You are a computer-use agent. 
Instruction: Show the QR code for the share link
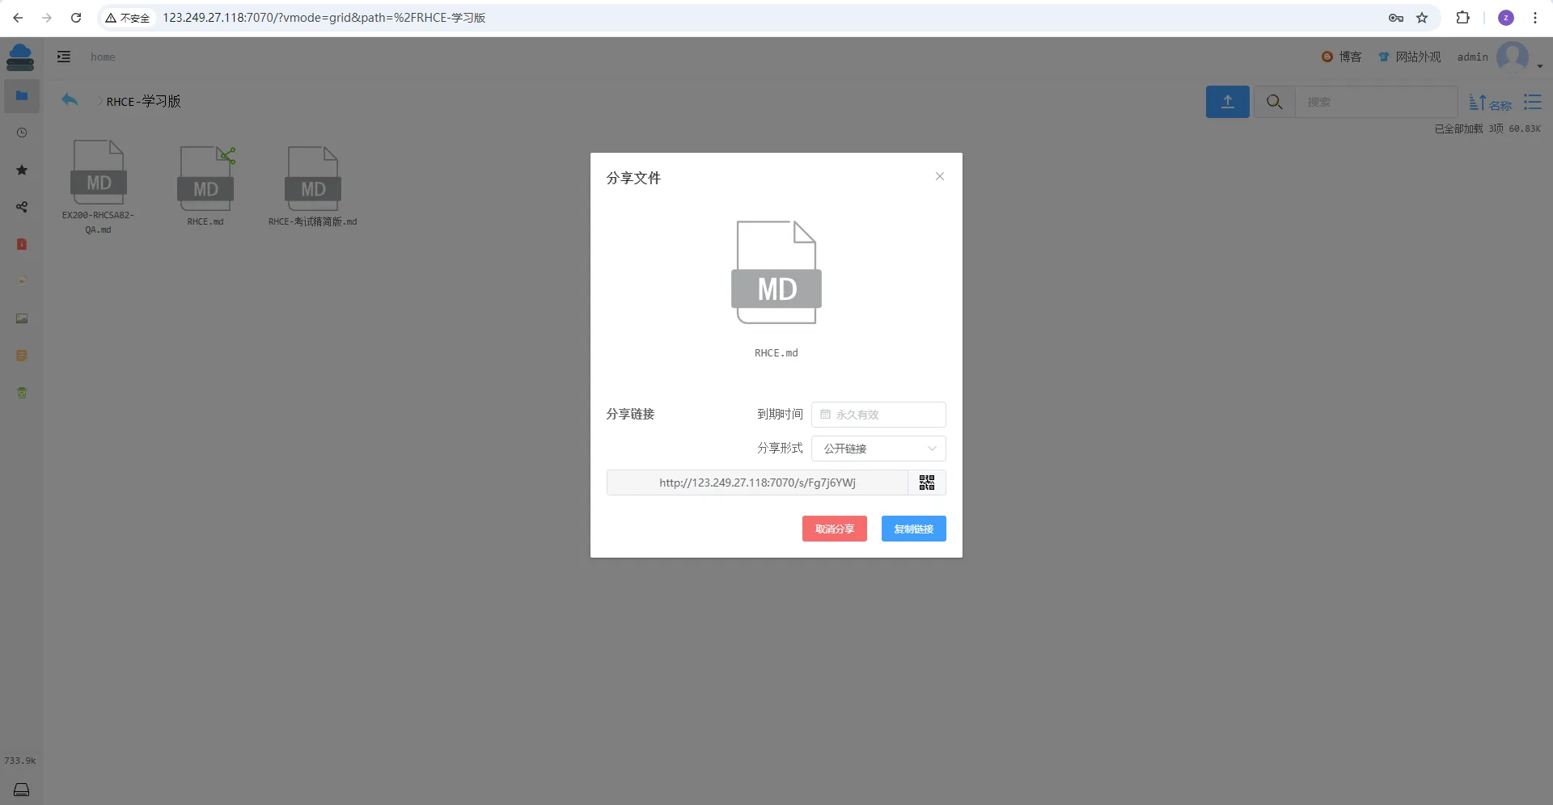(x=927, y=483)
